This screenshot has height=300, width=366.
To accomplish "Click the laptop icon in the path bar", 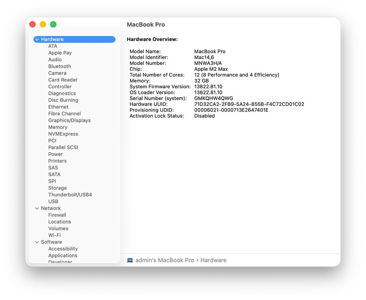I will tap(130, 260).
